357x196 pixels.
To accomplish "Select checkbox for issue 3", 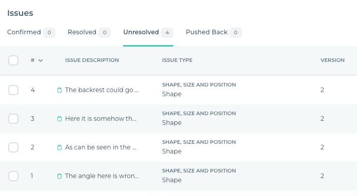I will pos(13,119).
